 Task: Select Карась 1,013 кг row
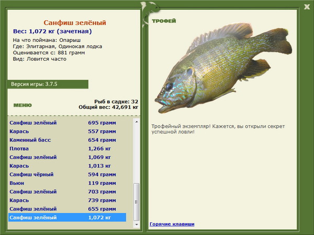click(68, 166)
